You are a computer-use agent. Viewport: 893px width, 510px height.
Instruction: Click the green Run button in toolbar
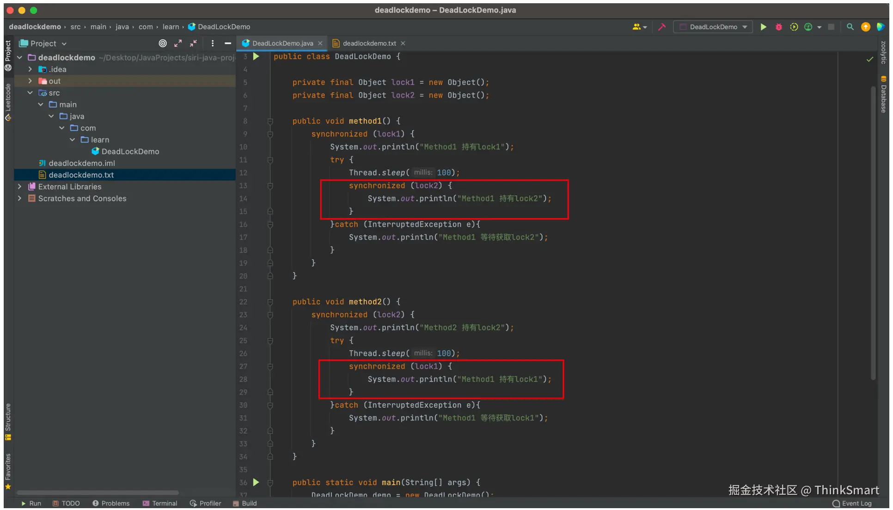pyautogui.click(x=763, y=27)
